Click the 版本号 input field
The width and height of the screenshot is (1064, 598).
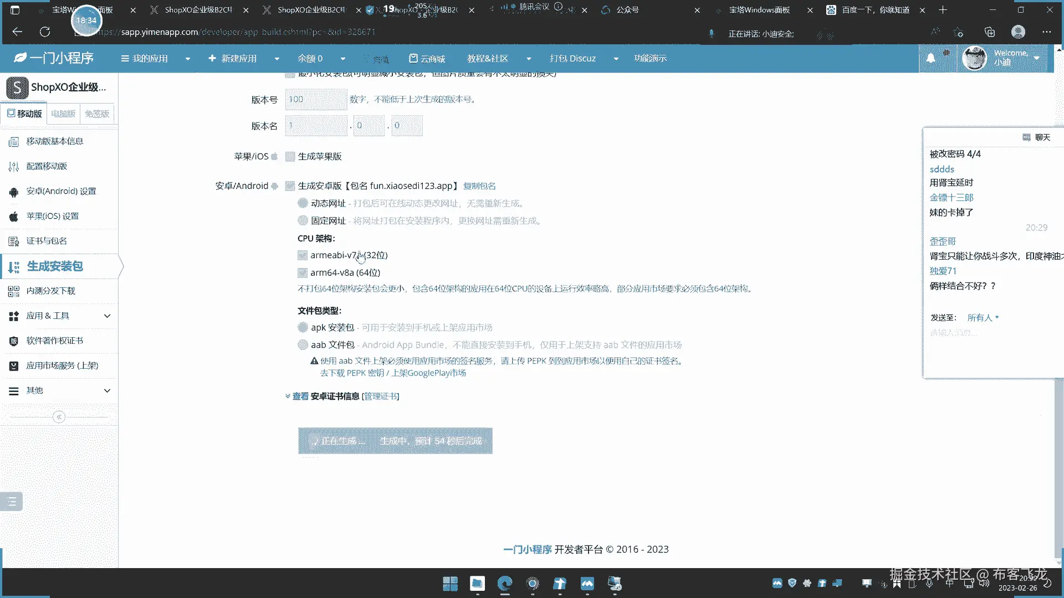pos(316,99)
